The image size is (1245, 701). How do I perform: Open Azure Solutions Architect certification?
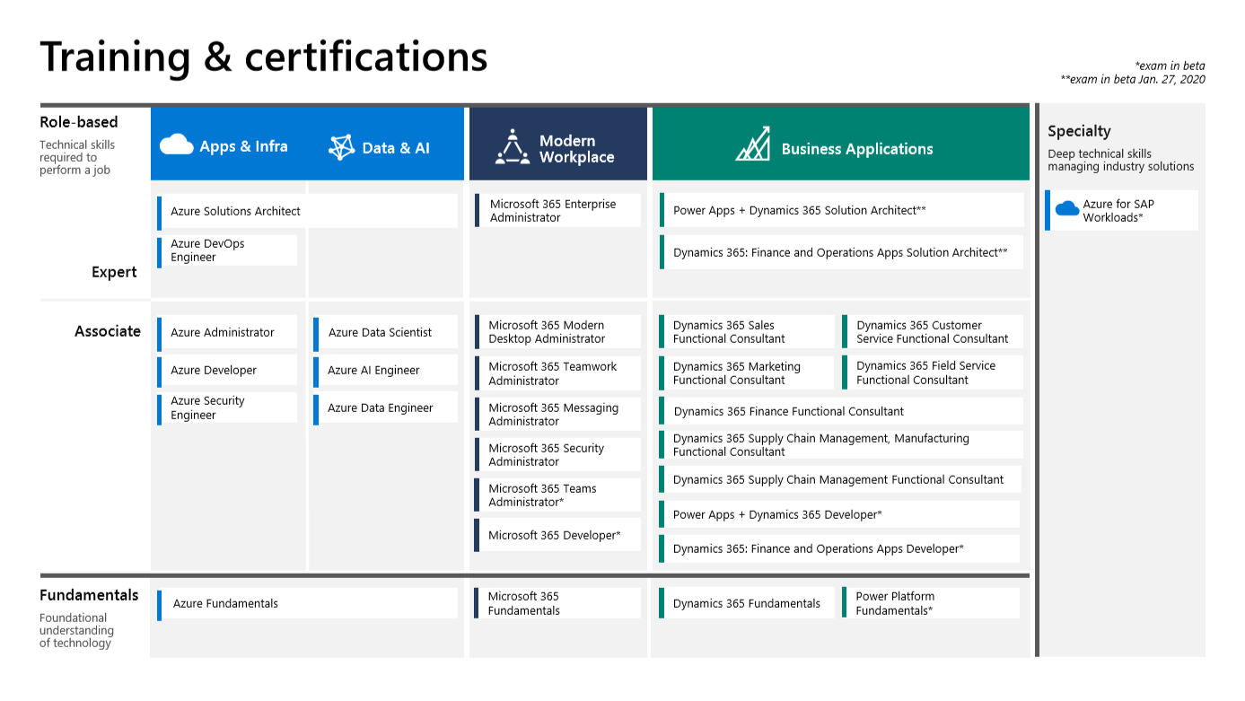pos(307,211)
